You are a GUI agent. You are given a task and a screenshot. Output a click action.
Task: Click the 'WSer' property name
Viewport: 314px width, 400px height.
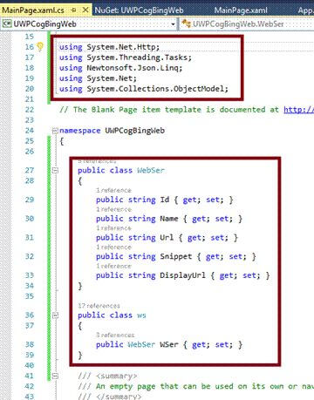click(169, 345)
